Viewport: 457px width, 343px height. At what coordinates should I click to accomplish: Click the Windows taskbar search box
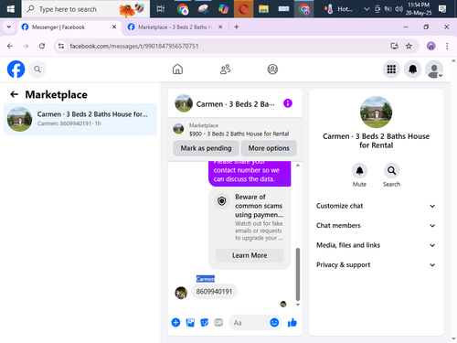[x=86, y=9]
